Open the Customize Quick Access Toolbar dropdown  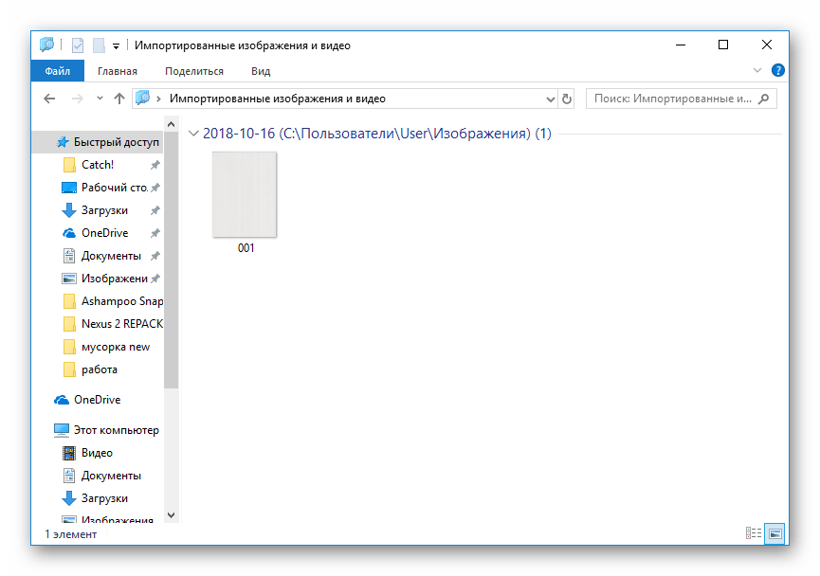116,45
